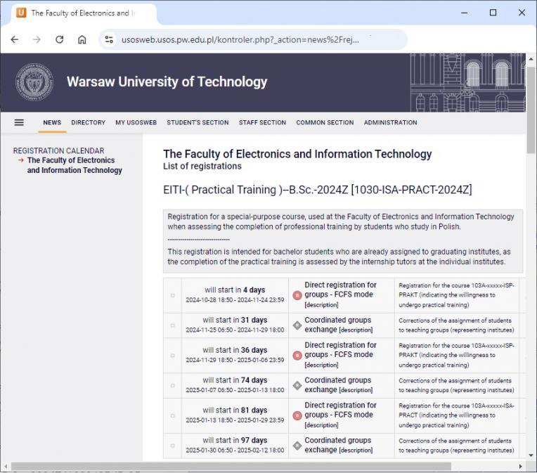Click heading EITI-( Practical Training )--B.Sc.-2024Z

(318, 190)
